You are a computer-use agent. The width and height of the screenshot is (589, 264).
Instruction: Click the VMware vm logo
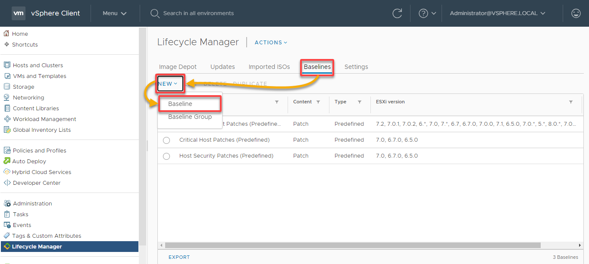[19, 13]
